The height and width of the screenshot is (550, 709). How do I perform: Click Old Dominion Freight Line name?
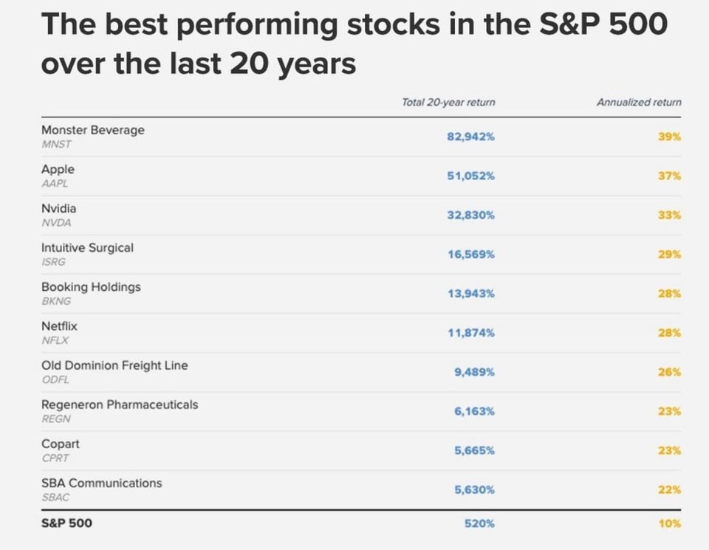click(114, 365)
